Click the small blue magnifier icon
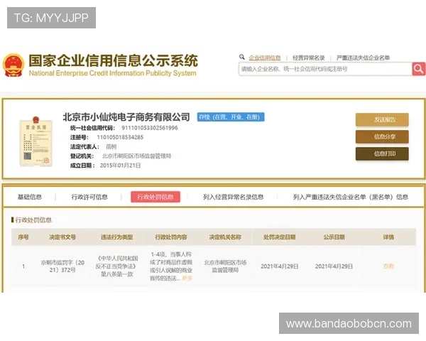Image resolution: width=426 pixels, height=341 pixels. coord(242,57)
